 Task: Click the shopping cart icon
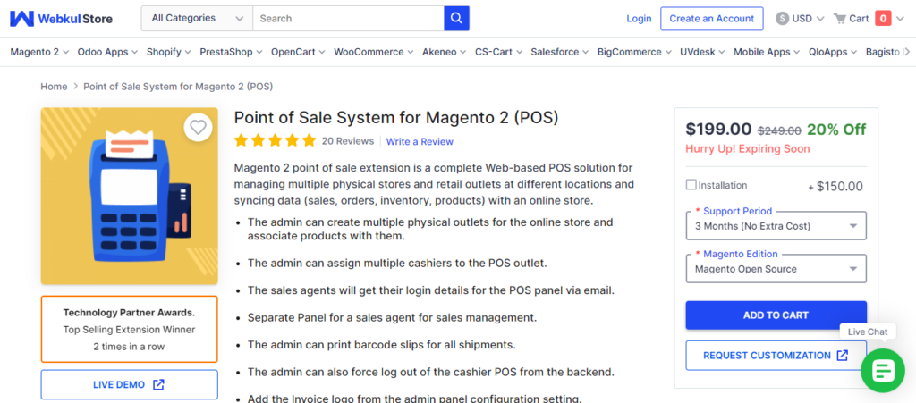[x=839, y=19]
